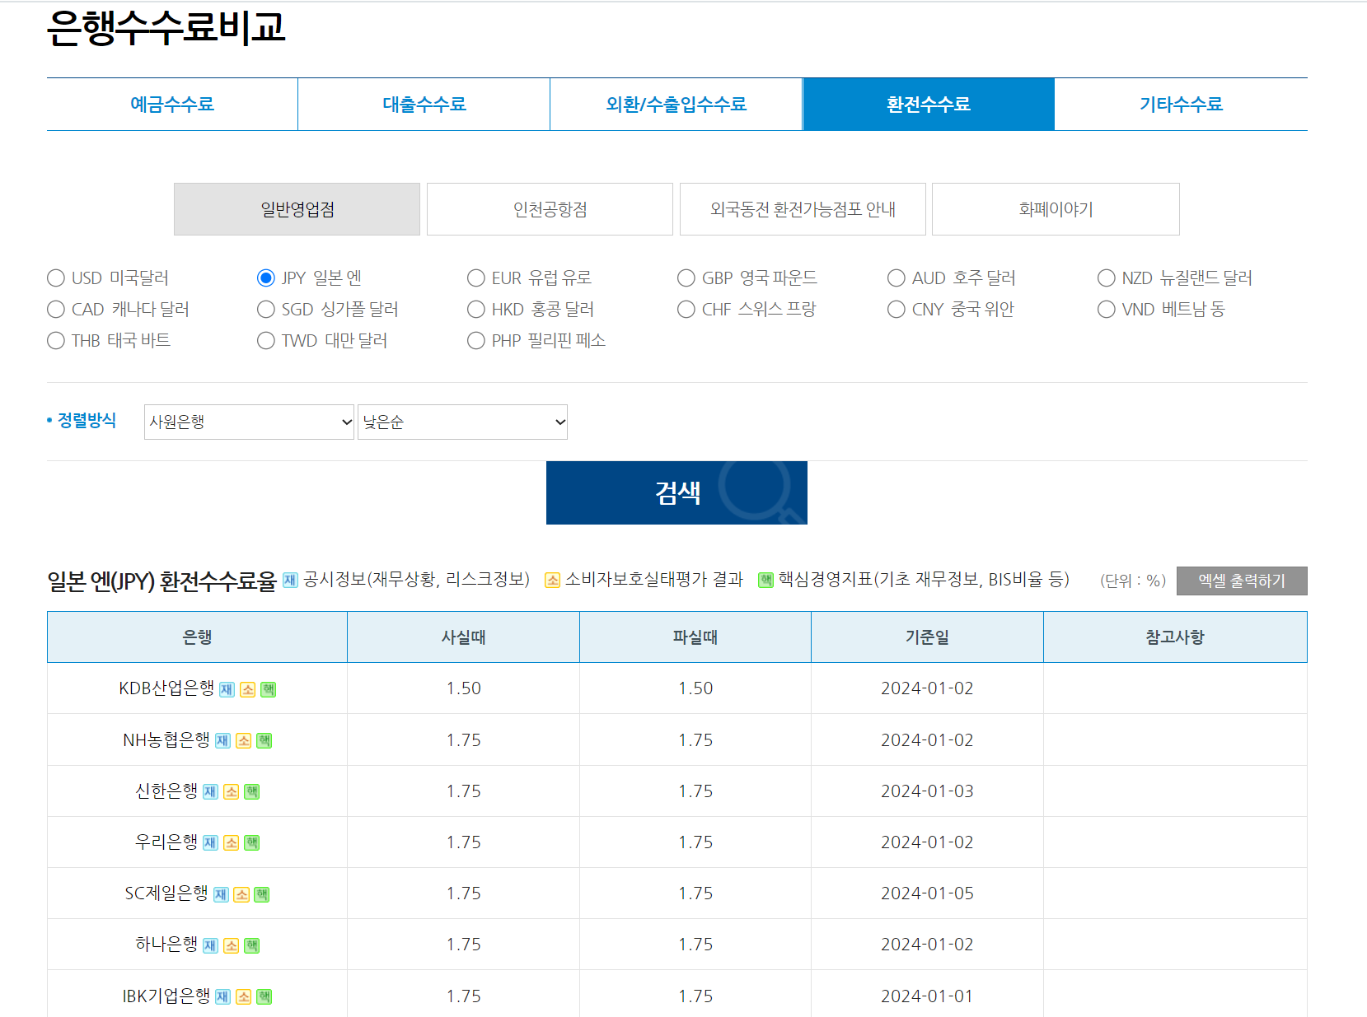This screenshot has width=1367, height=1017.
Task: Open the 대출수수료 tab
Action: (x=424, y=105)
